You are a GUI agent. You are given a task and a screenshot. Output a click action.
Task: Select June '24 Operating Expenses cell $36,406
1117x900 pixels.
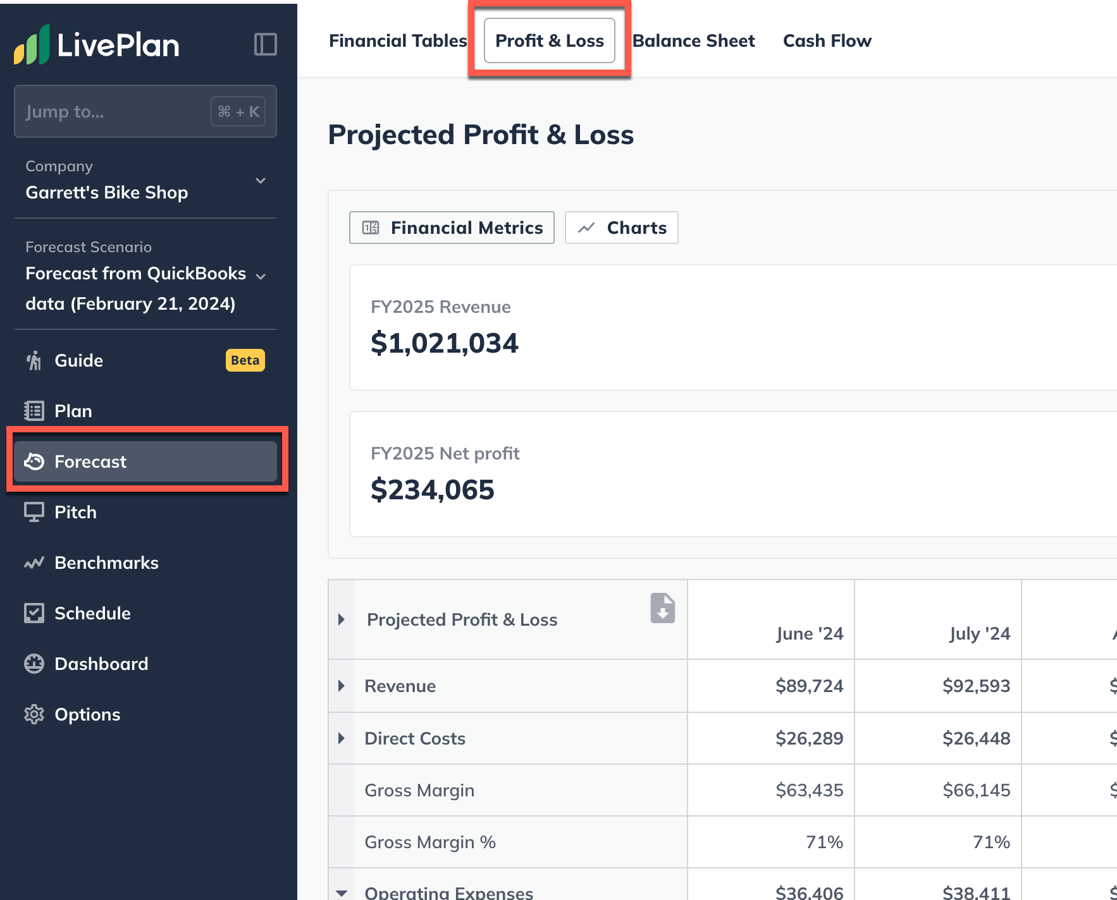[x=771, y=885]
